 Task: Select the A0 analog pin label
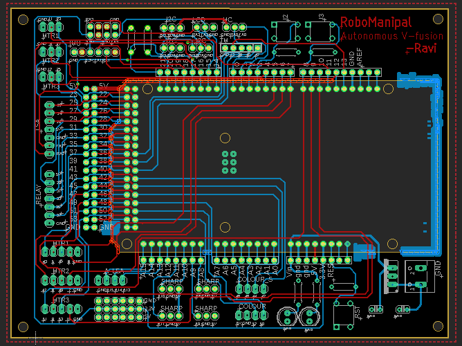[275, 271]
